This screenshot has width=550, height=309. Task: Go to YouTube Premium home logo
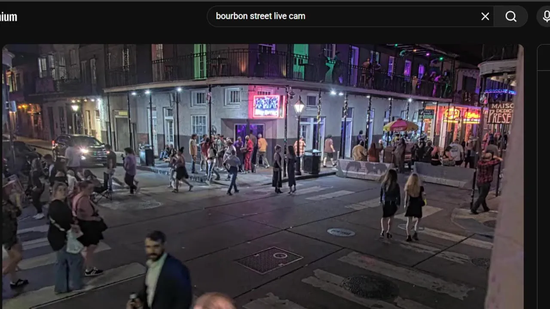point(8,17)
